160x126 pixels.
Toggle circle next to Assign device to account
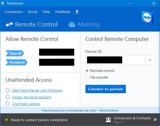tap(8, 97)
